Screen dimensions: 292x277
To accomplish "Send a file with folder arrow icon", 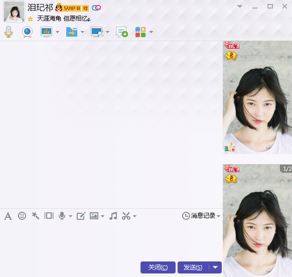I will click(72, 32).
